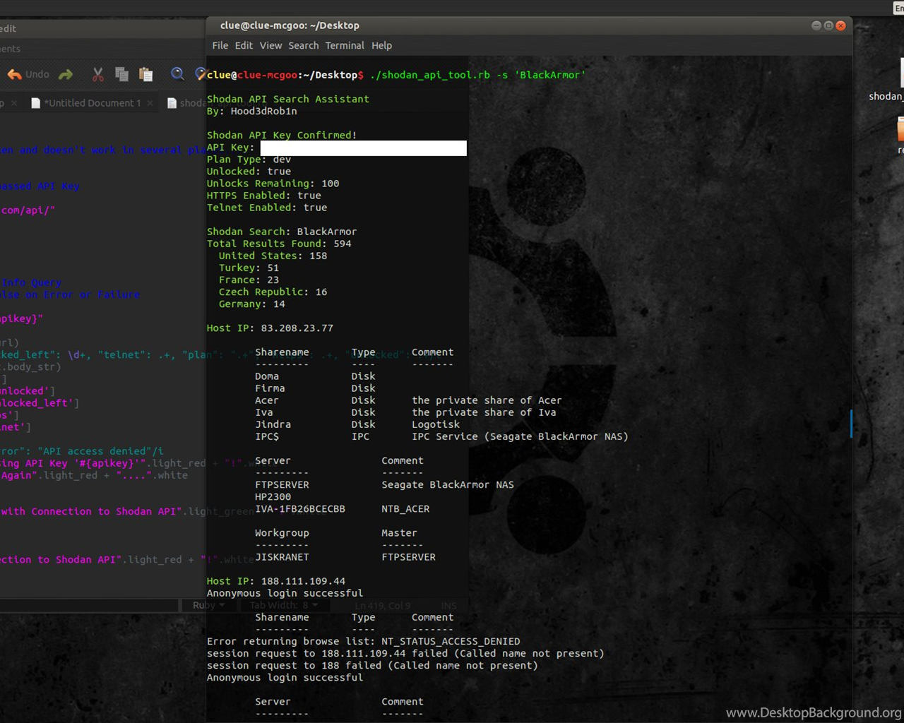
Task: Click the Paste clipboard icon in gedit
Action: pyautogui.click(x=146, y=74)
